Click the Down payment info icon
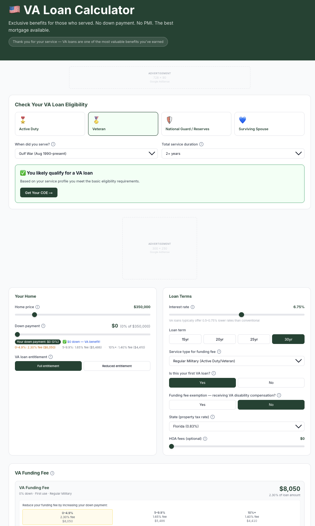315x526 pixels. coord(43,326)
